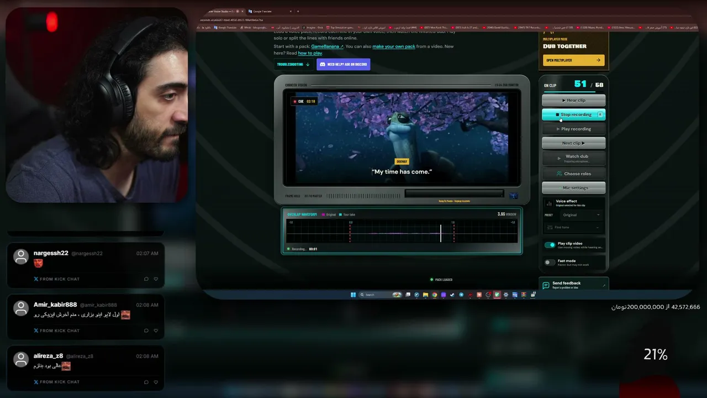
Task: Open the Send feedback panel
Action: 573,285
